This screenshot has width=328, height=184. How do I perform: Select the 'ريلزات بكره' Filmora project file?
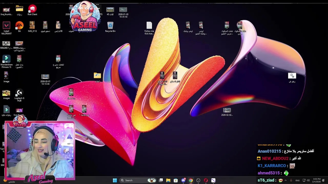6,111
